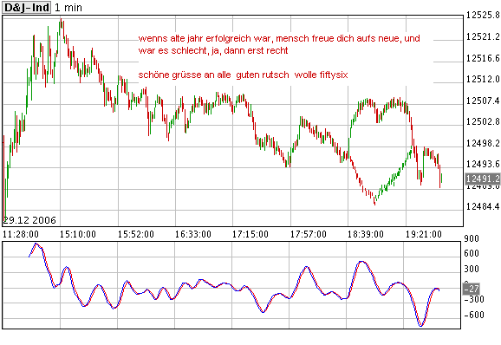This screenshot has height=345, width=501.
Task: Click the oscillator value tag -27
Action: pyautogui.click(x=472, y=289)
